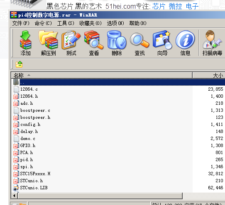Select file name STCunio.LIB

tap(34, 188)
